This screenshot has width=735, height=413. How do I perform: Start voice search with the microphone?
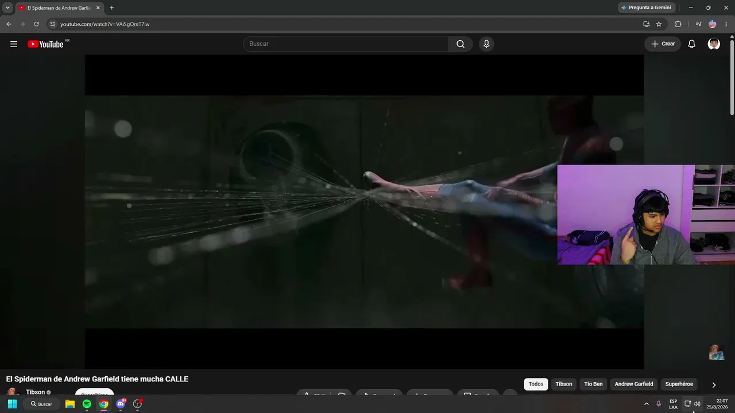486,44
